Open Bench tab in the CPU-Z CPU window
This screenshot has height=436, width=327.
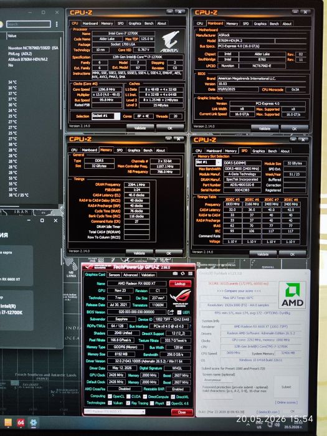point(149,24)
